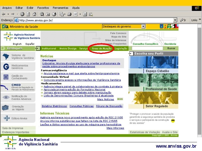Image resolution: width=202 pixels, height=151 pixels.
Task: Click Estatísticas de Visitação
Action: click(x=145, y=132)
